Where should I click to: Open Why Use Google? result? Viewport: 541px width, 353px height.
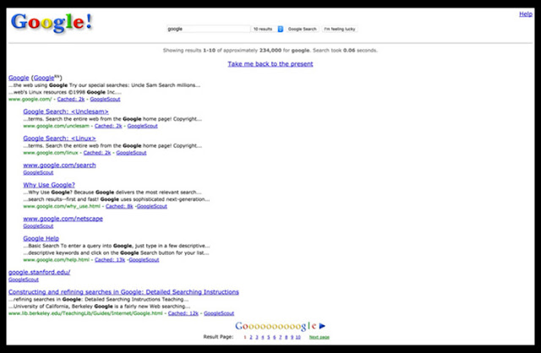[x=49, y=185]
